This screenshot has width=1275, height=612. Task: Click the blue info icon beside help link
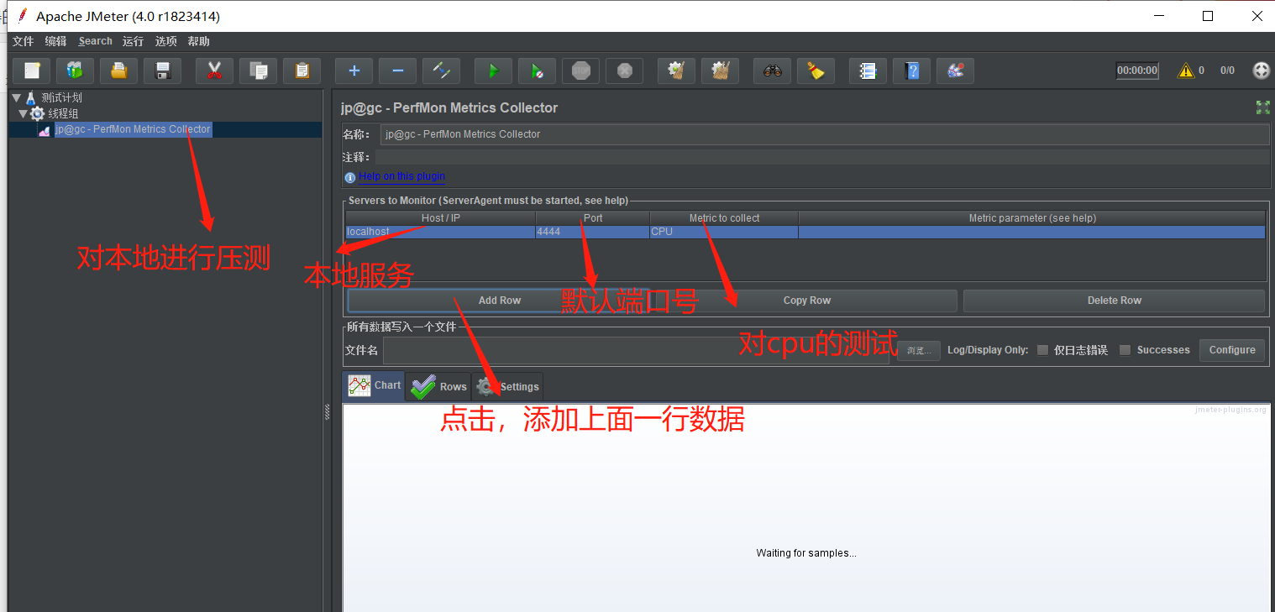[x=350, y=177]
